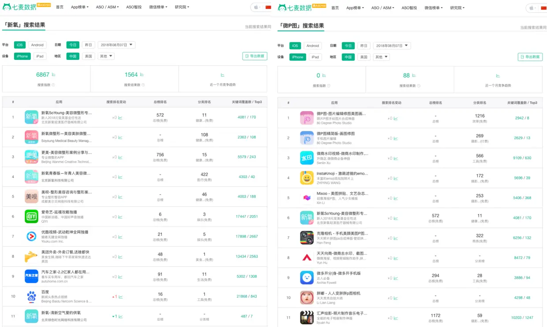Select the 首页 menu item
The image size is (547, 327).
pyautogui.click(x=59, y=7)
